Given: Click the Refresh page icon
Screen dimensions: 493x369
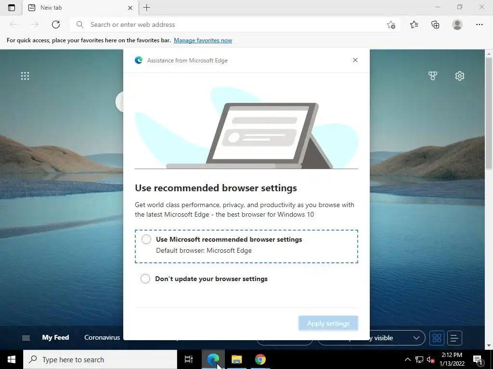Looking at the screenshot, I should (56, 25).
